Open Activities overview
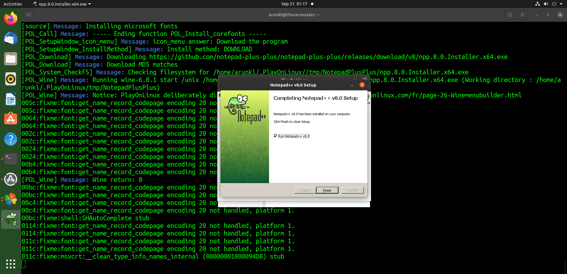Screen dimensions: 567x274 [13, 4]
